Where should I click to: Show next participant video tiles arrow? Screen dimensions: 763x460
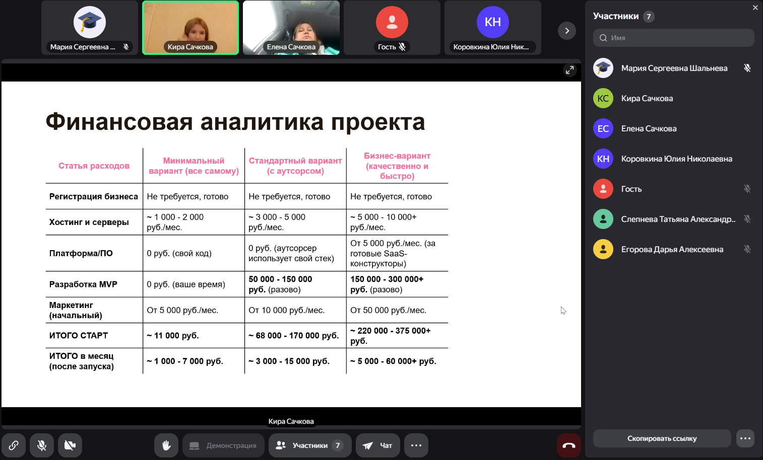567,31
